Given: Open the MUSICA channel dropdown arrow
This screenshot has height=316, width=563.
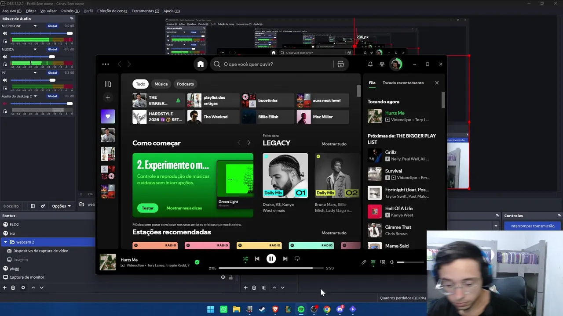Looking at the screenshot, I should point(35,49).
